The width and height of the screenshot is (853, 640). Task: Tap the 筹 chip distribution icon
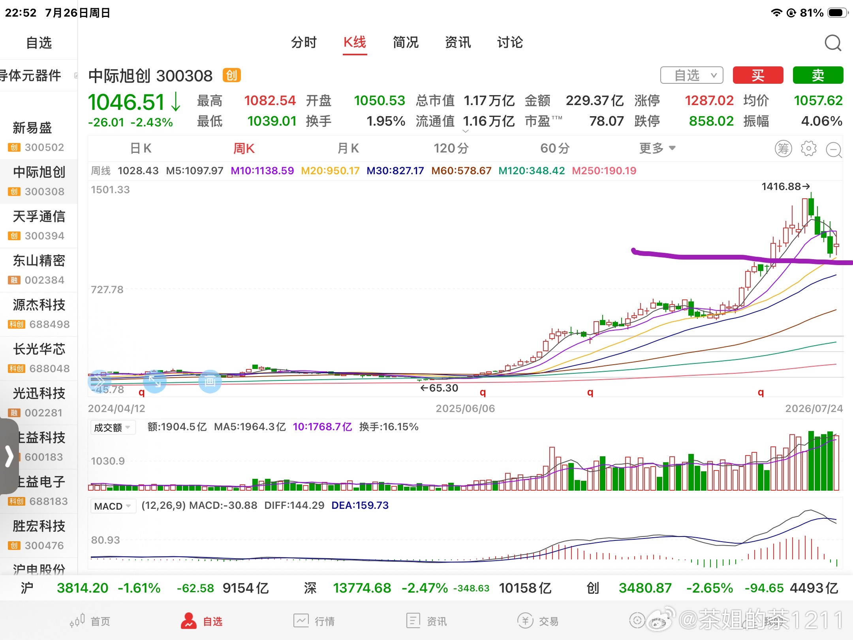tap(783, 149)
